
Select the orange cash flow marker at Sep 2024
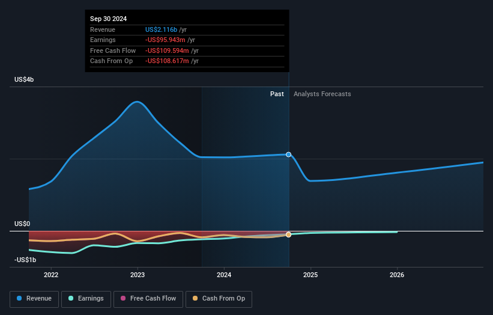pyautogui.click(x=289, y=235)
